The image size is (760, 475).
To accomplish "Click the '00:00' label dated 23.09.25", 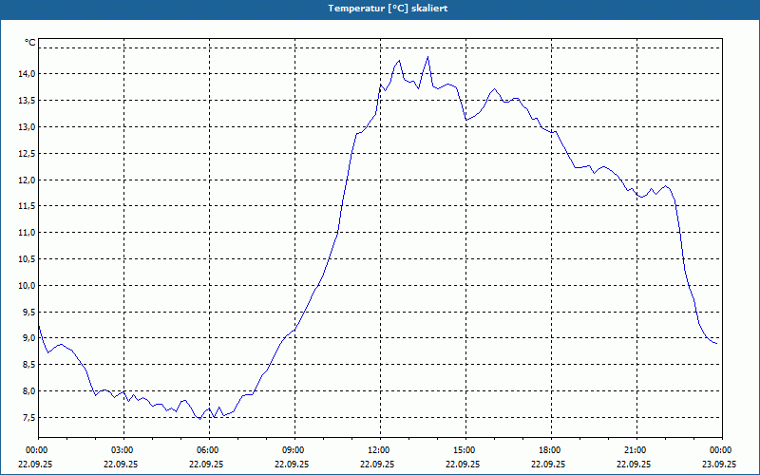I will (722, 450).
